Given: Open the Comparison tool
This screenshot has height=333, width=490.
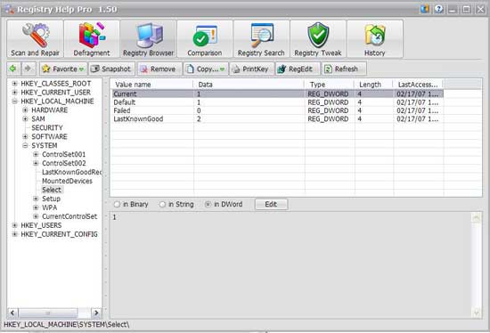Looking at the screenshot, I should (x=205, y=39).
